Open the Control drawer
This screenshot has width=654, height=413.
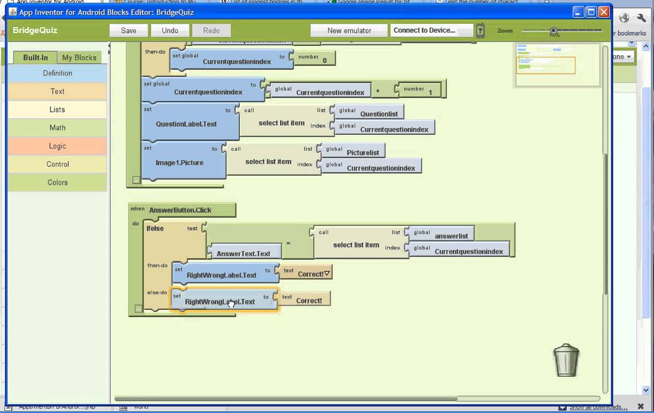tap(57, 165)
